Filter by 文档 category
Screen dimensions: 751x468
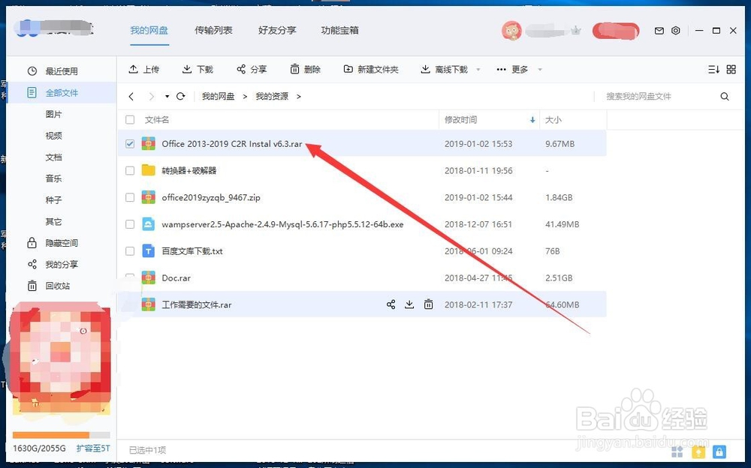pos(53,157)
